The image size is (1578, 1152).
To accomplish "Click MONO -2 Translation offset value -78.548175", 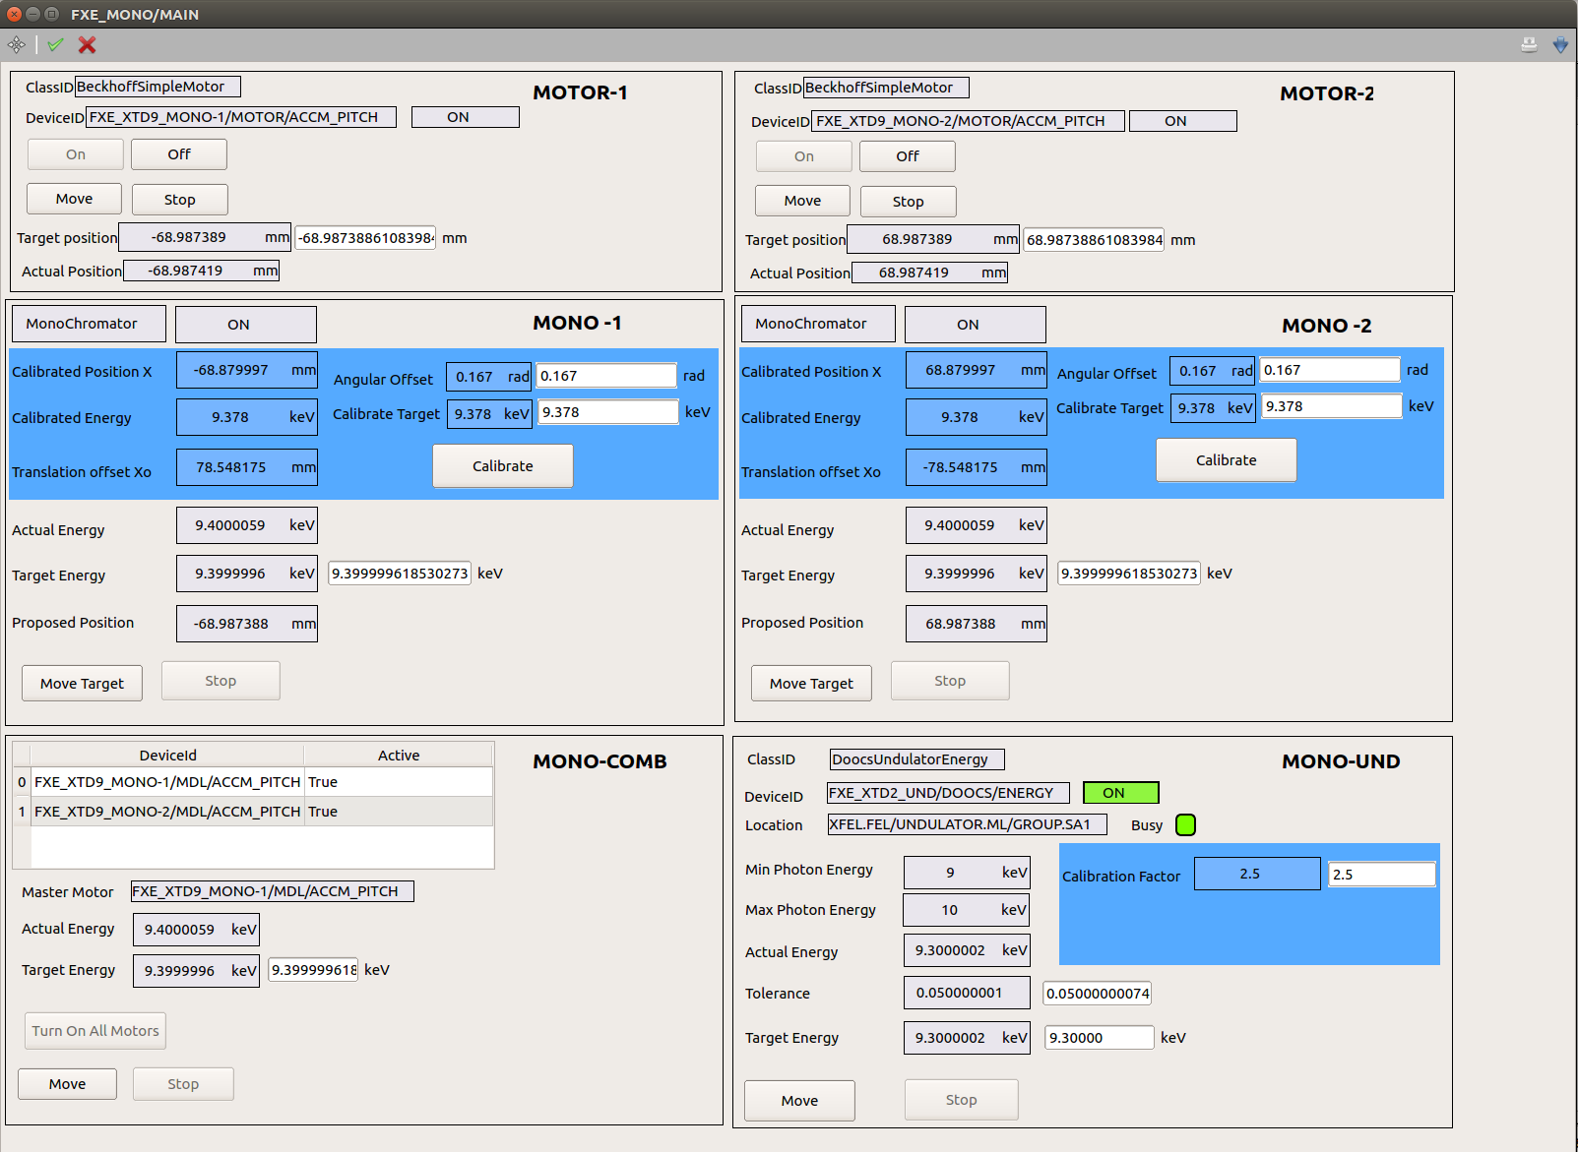I will [977, 467].
